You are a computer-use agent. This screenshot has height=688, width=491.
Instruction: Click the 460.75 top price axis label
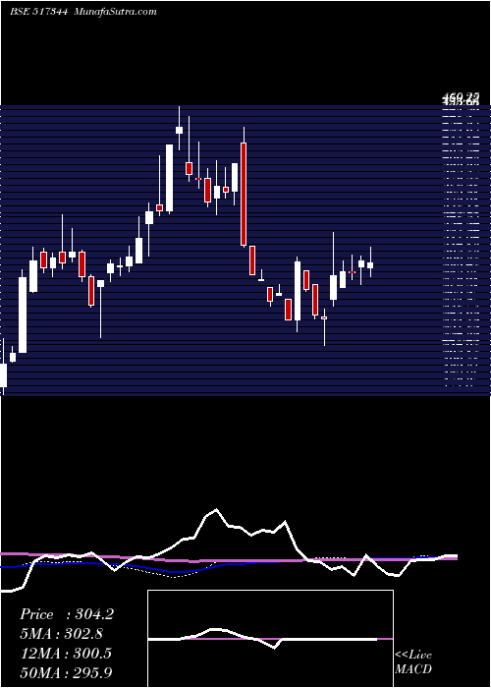461,96
